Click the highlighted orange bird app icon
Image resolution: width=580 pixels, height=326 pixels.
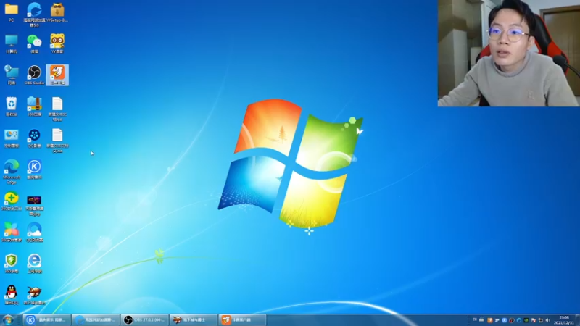[57, 75]
